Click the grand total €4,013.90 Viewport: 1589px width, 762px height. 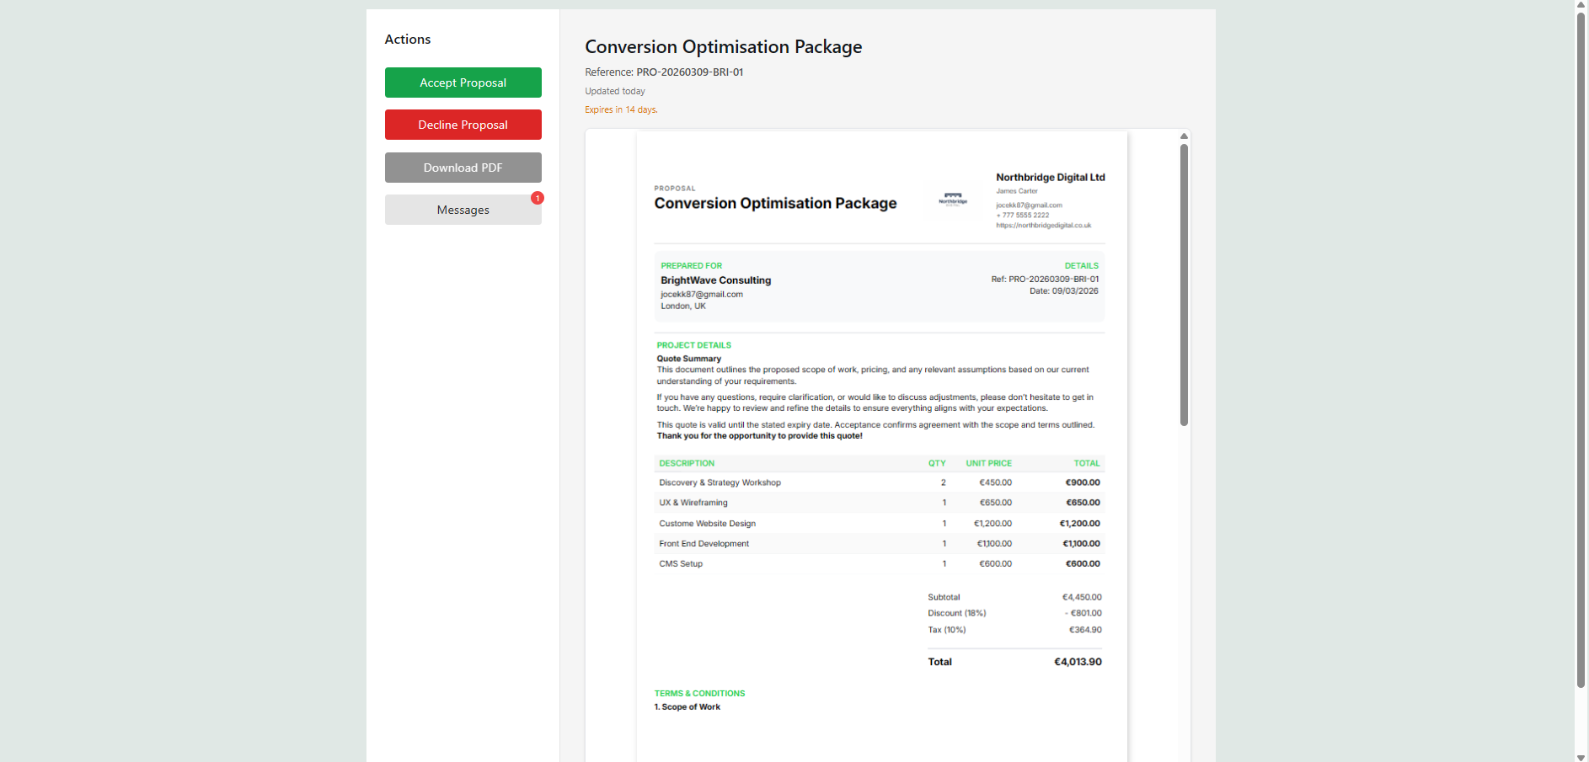[x=1078, y=663]
